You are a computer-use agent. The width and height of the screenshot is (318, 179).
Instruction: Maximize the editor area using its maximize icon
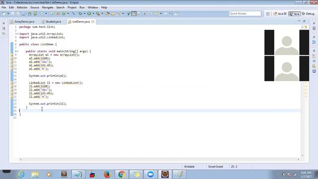point(304,21)
